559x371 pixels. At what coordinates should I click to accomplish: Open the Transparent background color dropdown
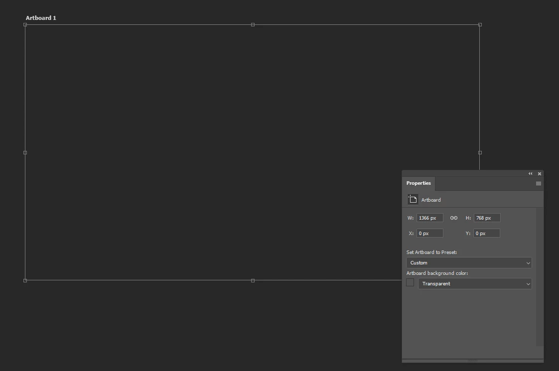tap(475, 284)
